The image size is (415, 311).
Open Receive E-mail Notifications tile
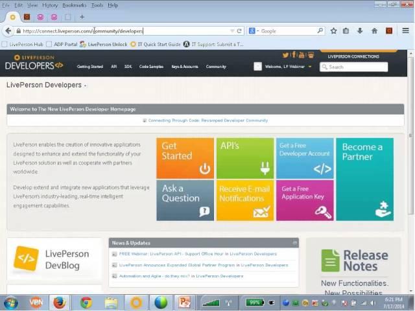pos(245,200)
